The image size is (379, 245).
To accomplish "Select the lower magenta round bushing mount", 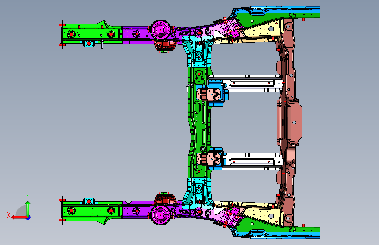I will (160, 214).
